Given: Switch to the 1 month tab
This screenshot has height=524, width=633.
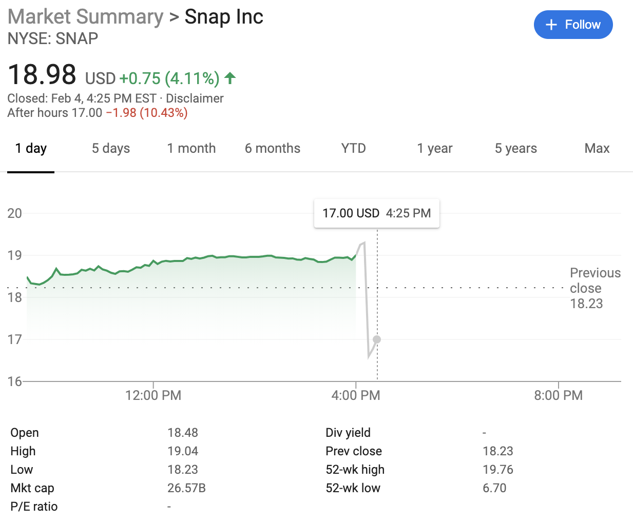Looking at the screenshot, I should tap(191, 149).
